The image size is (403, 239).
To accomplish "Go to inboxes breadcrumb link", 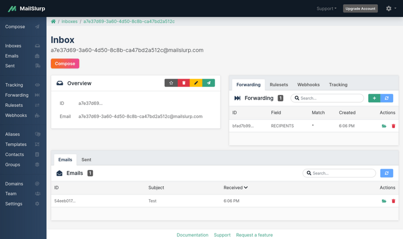I will 70,21.
